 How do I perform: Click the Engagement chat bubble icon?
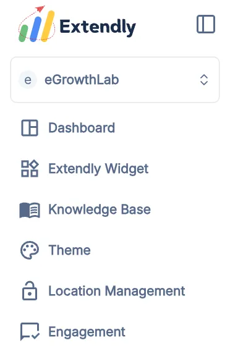[x=30, y=331]
